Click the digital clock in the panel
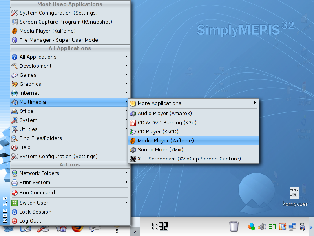This screenshot has height=236, width=314. (160, 227)
